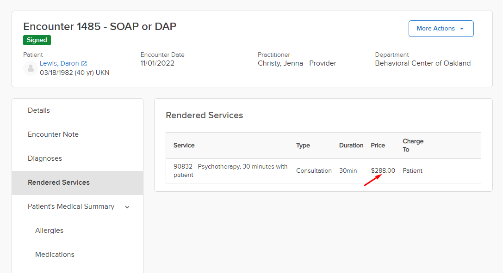This screenshot has width=503, height=273.
Task: Click the Rendered Services panel heading
Action: (205, 115)
